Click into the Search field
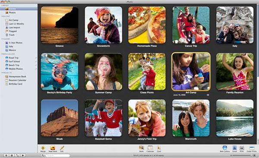This screenshot has height=158, width=259. pos(57,155)
